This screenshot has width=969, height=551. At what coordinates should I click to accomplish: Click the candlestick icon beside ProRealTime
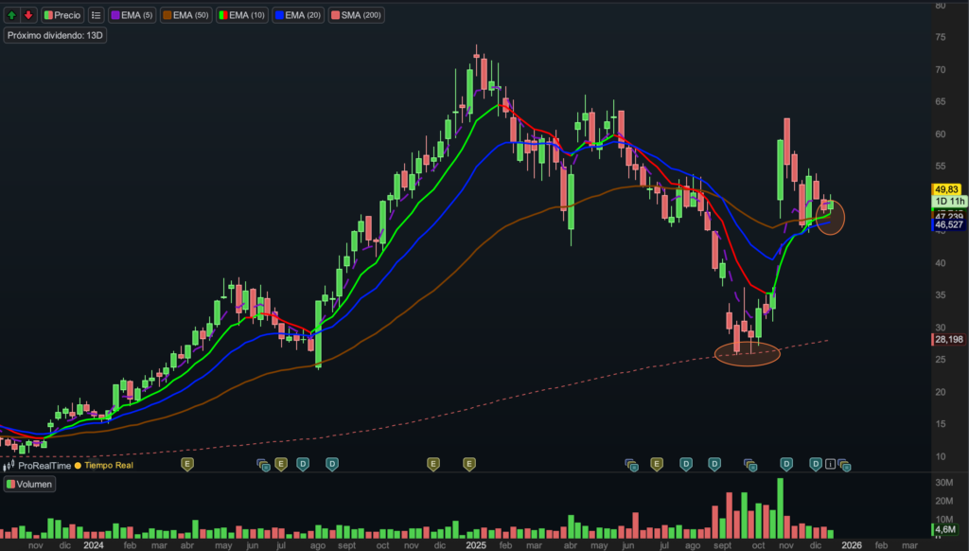click(9, 465)
